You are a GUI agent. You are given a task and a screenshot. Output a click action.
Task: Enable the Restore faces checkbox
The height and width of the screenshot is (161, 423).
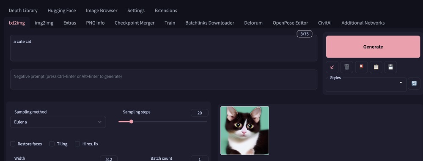(x=13, y=144)
